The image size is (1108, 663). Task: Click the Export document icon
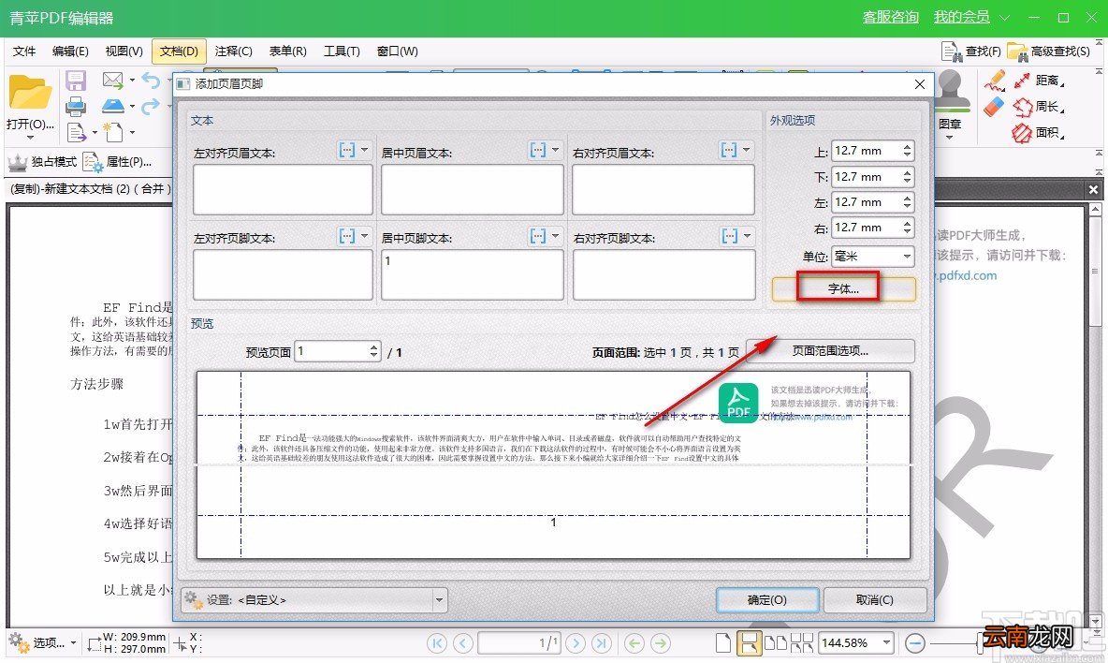[77, 132]
